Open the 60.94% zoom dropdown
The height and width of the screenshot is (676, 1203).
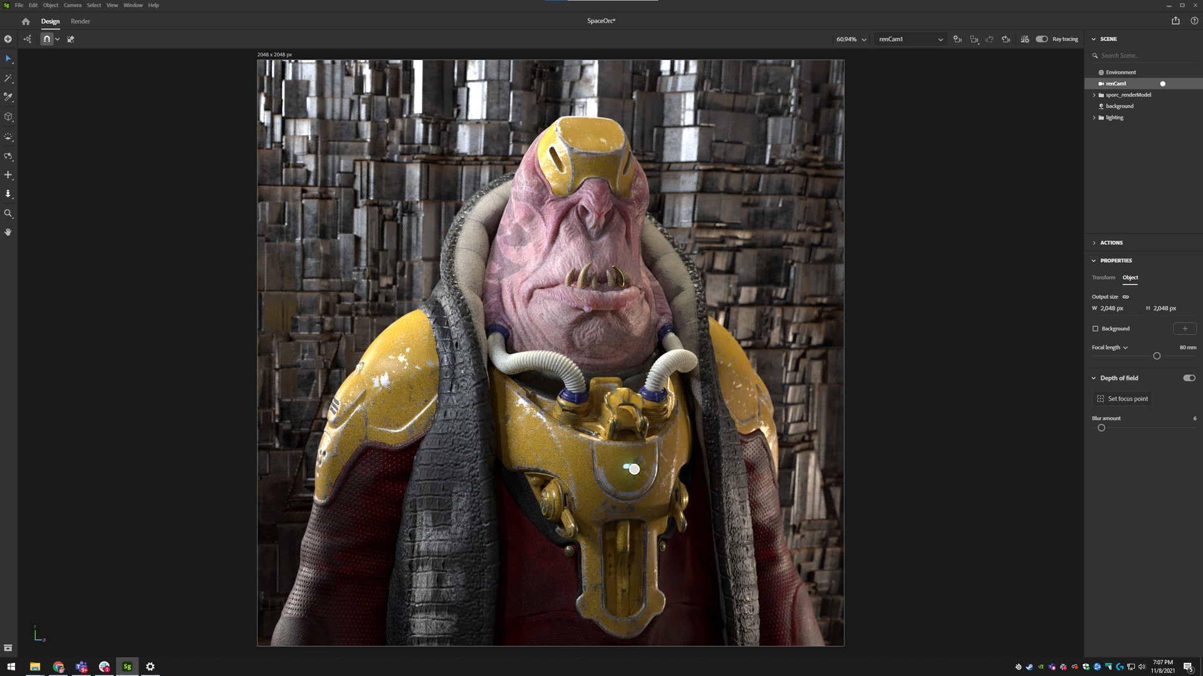851,39
